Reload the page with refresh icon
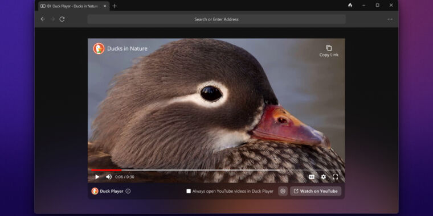 tap(62, 19)
